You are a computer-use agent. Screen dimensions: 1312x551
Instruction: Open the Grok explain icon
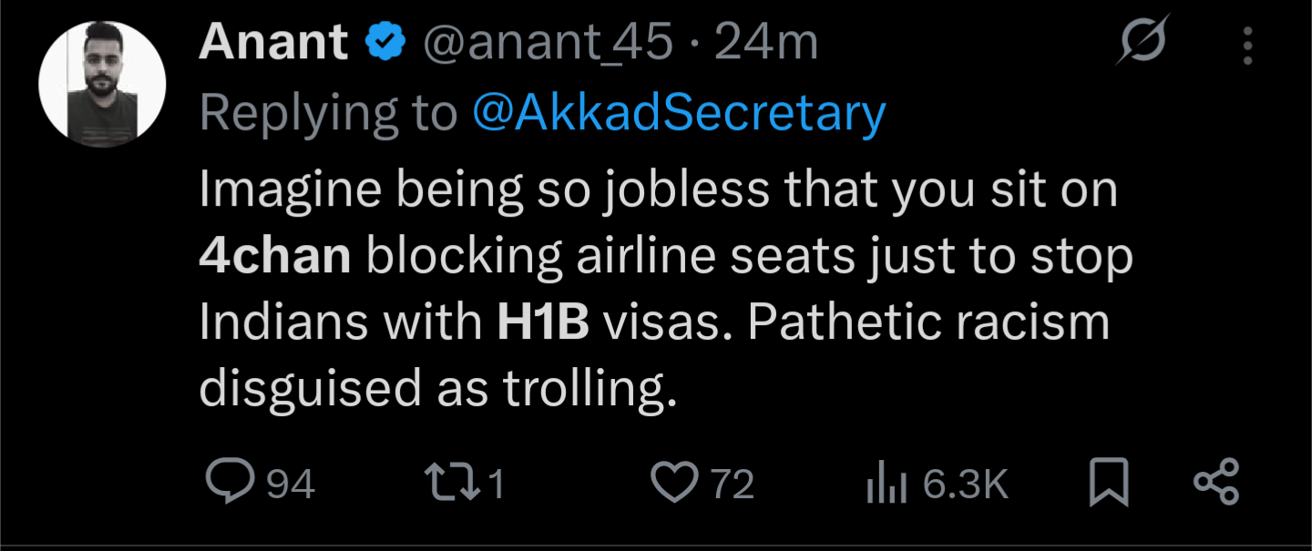1143,43
